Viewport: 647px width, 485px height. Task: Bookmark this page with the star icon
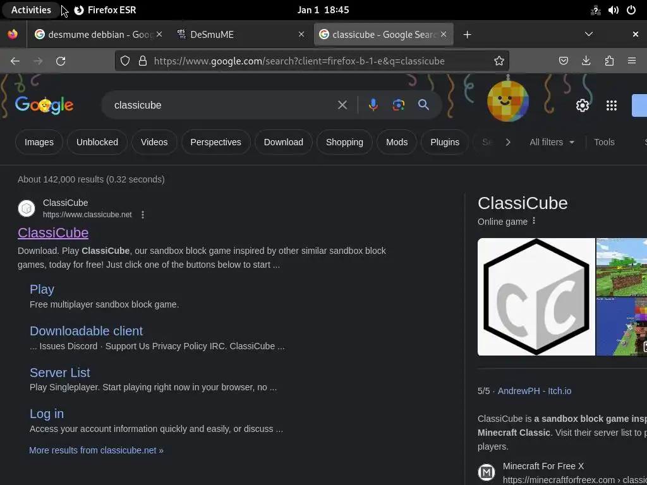click(x=499, y=61)
